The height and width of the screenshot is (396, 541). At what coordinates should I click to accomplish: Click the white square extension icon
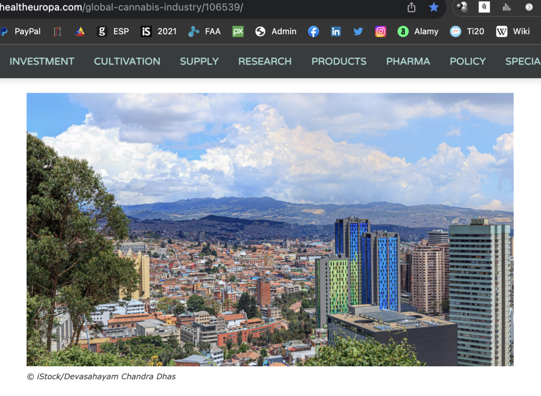point(484,7)
